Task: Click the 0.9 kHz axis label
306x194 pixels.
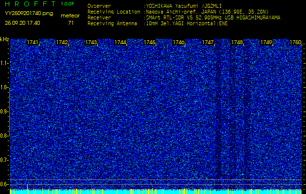Action: [x=3, y=112]
